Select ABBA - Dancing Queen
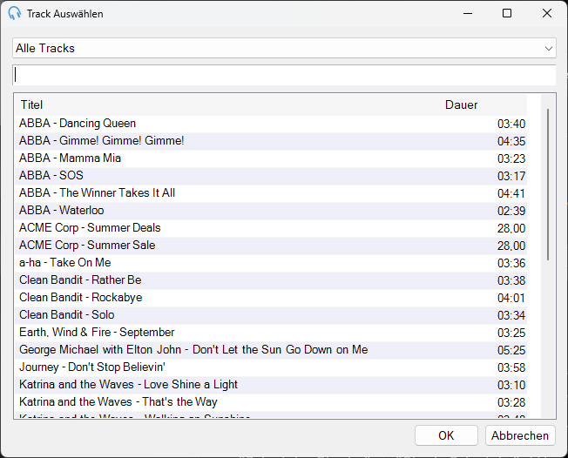 tap(271, 124)
